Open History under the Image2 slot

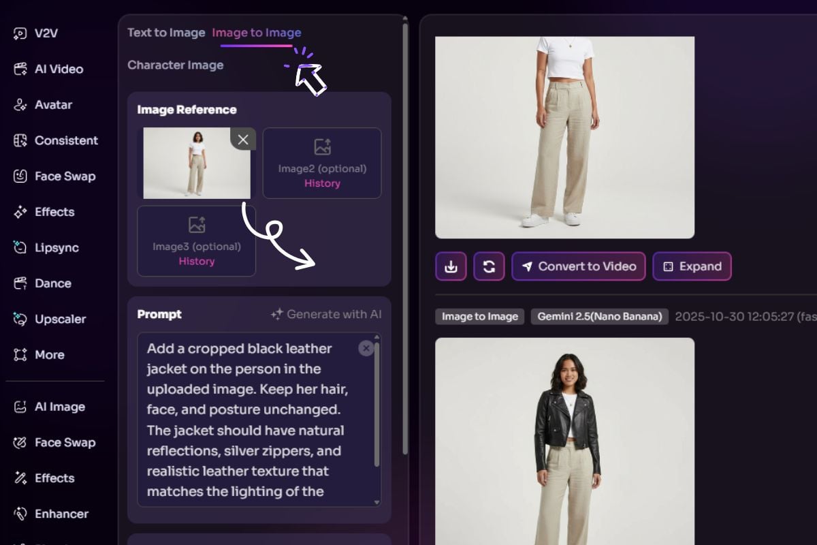[322, 183]
